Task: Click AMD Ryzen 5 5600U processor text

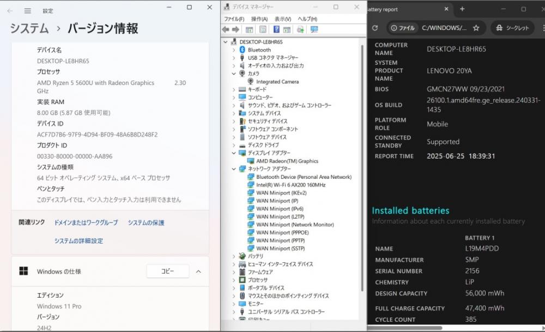Action: click(x=95, y=83)
